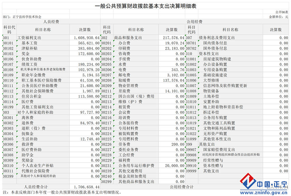Select the 金额单位：元 label
Viewport: 291px width, 196px height.
pos(278,17)
